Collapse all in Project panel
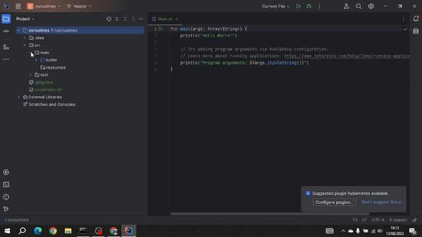Image resolution: width=422 pixels, height=237 pixels. click(125, 19)
